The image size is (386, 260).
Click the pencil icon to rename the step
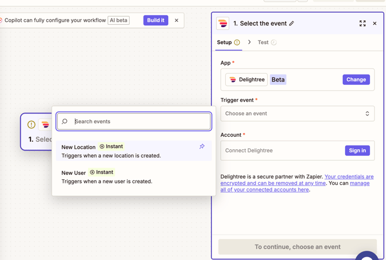point(292,24)
